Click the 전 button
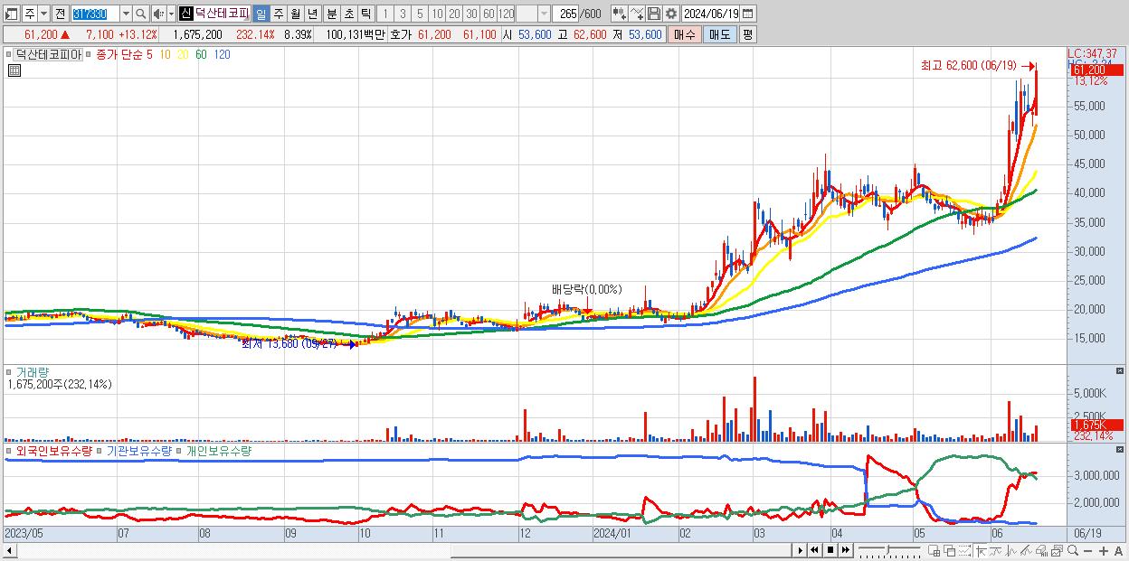The height and width of the screenshot is (561, 1129). [x=61, y=14]
